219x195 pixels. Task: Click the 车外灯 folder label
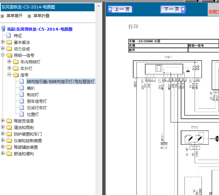(26, 69)
